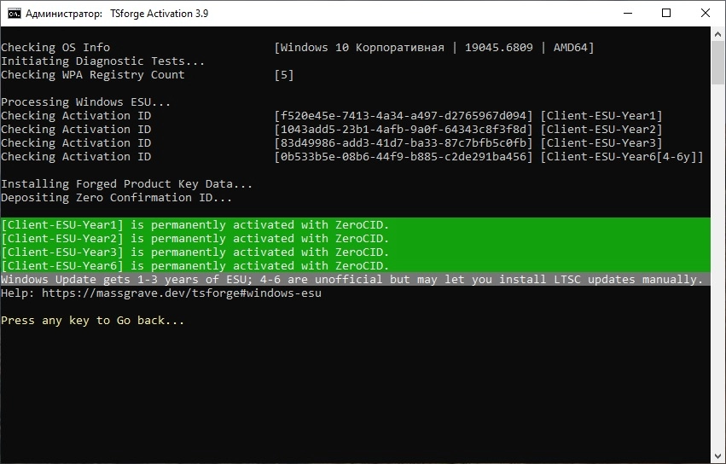Click the scrollbar down arrow
This screenshot has width=726, height=464.
point(717,456)
